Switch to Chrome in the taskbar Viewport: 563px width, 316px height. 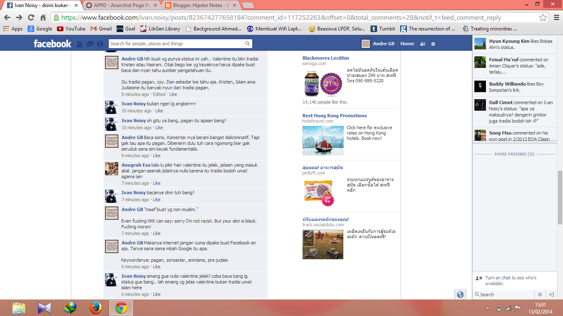[x=121, y=308]
